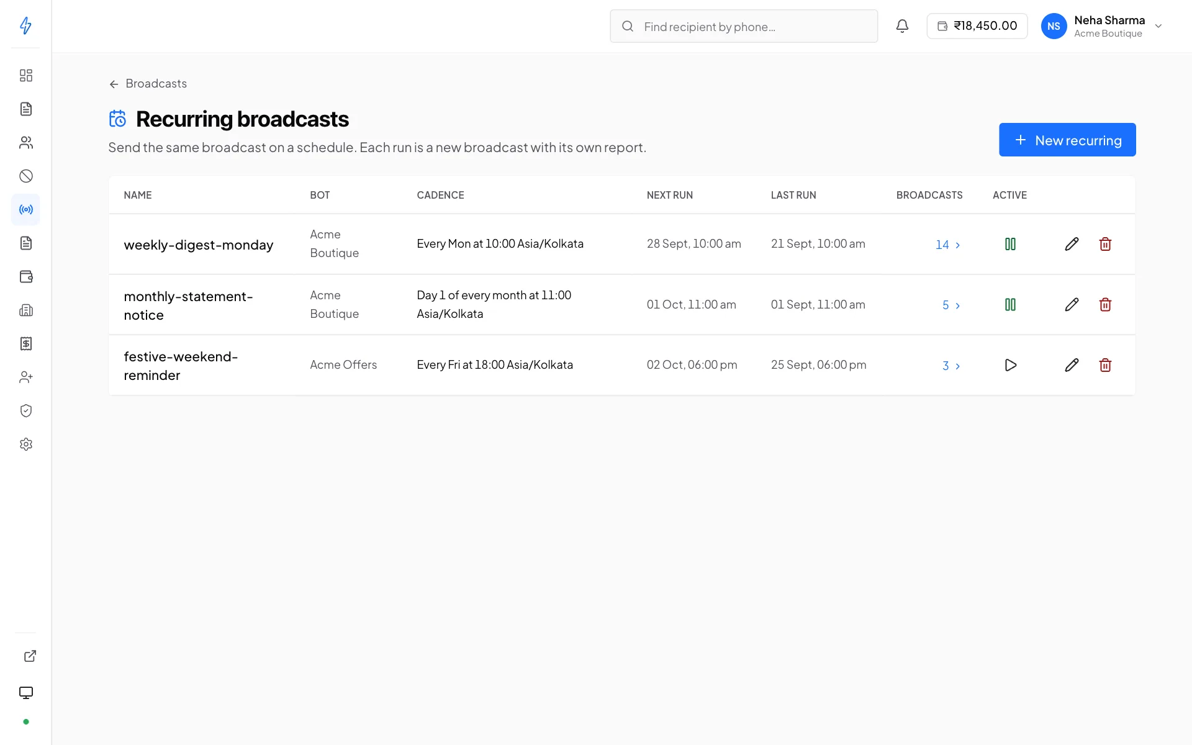Delete festive-weekend-reminder with trash icon
The width and height of the screenshot is (1192, 745).
1105,365
